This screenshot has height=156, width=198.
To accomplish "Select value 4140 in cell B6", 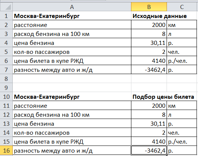I will (159, 61).
